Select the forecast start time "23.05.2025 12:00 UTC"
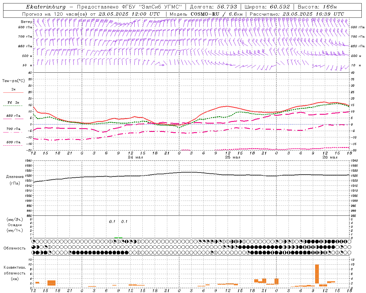Image resolution: width=366 pixels, height=293 pixels. (129, 14)
